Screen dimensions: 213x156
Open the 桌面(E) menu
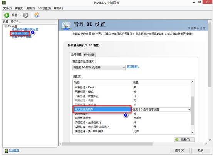(x=30, y=8)
